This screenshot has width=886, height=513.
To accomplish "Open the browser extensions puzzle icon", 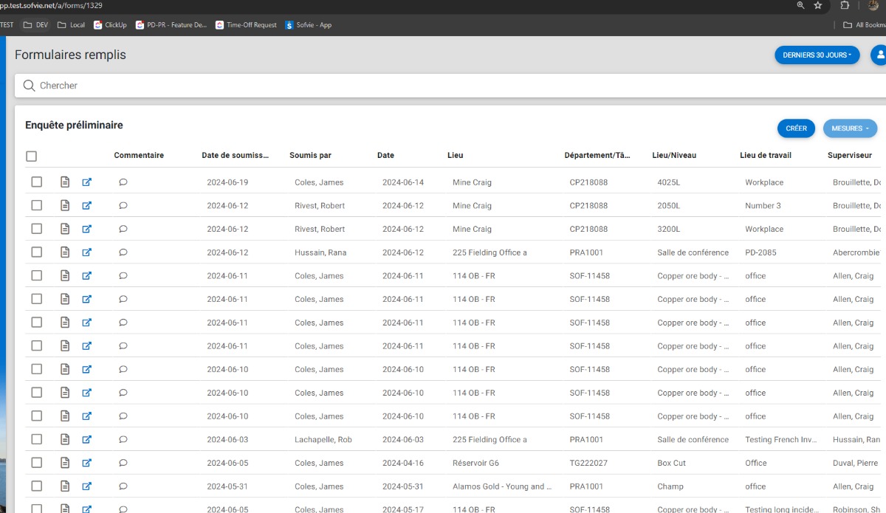I will coord(845,5).
